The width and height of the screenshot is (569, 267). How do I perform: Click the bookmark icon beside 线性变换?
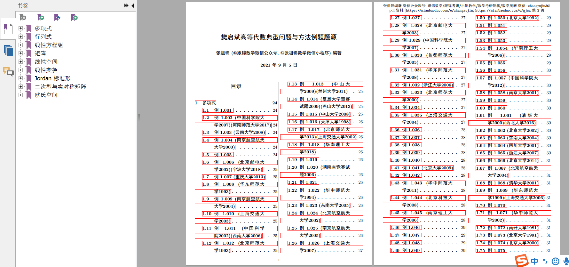tap(29, 70)
